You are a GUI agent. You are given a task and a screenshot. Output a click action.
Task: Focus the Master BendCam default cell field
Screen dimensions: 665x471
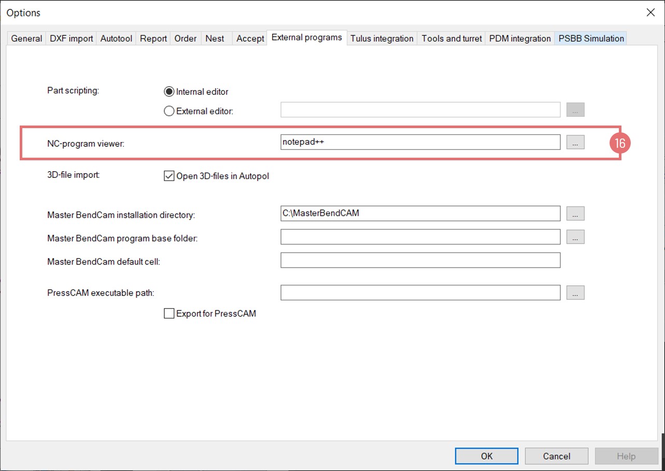click(420, 260)
